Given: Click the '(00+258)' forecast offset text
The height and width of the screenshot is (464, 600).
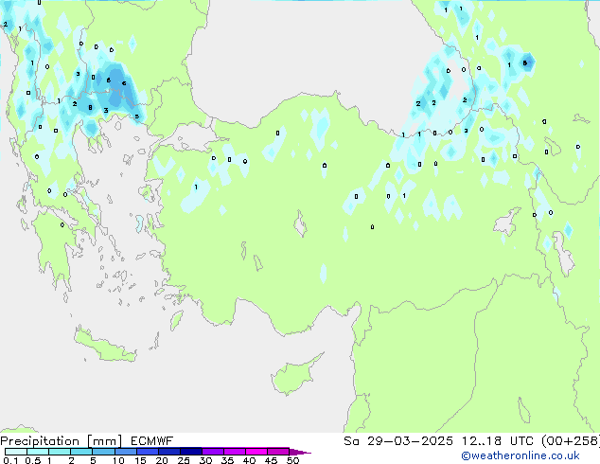Looking at the screenshot, I should click(x=571, y=441).
